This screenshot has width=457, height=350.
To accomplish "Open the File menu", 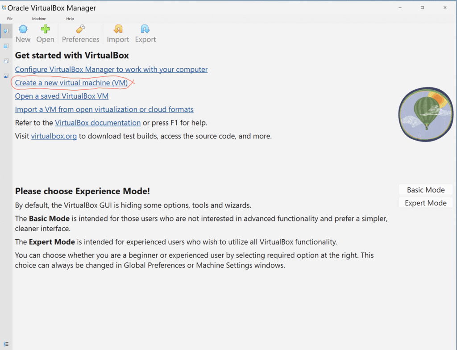I will 10,19.
